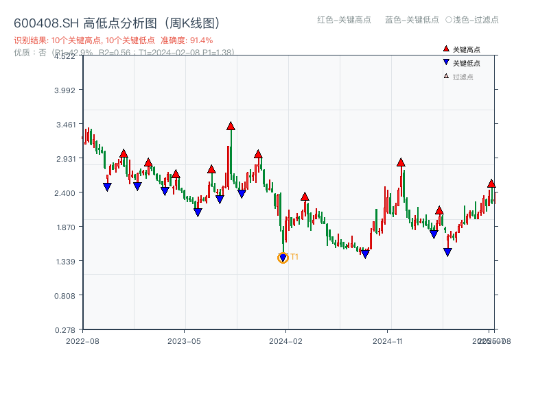The image size is (549, 411).
Task: Toggle the 过滤点 legend label in chart
Action: 463,77
